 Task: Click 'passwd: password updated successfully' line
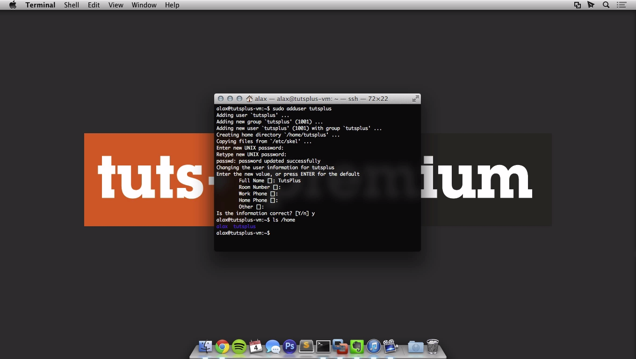268,161
